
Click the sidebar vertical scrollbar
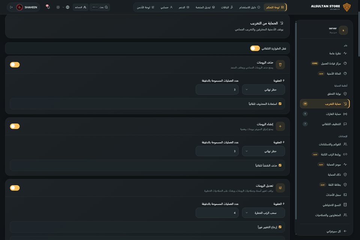(x=296, y=121)
